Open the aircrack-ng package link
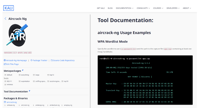Screen dimensions: 200x108 (12, 102)
